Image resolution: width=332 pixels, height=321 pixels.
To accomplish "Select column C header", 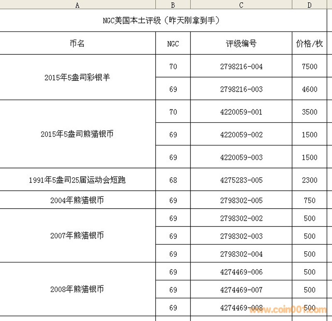I will (241, 5).
